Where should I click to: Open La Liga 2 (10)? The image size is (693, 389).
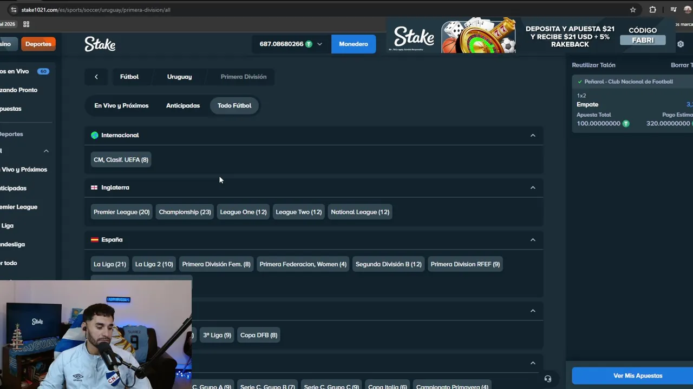pyautogui.click(x=154, y=264)
